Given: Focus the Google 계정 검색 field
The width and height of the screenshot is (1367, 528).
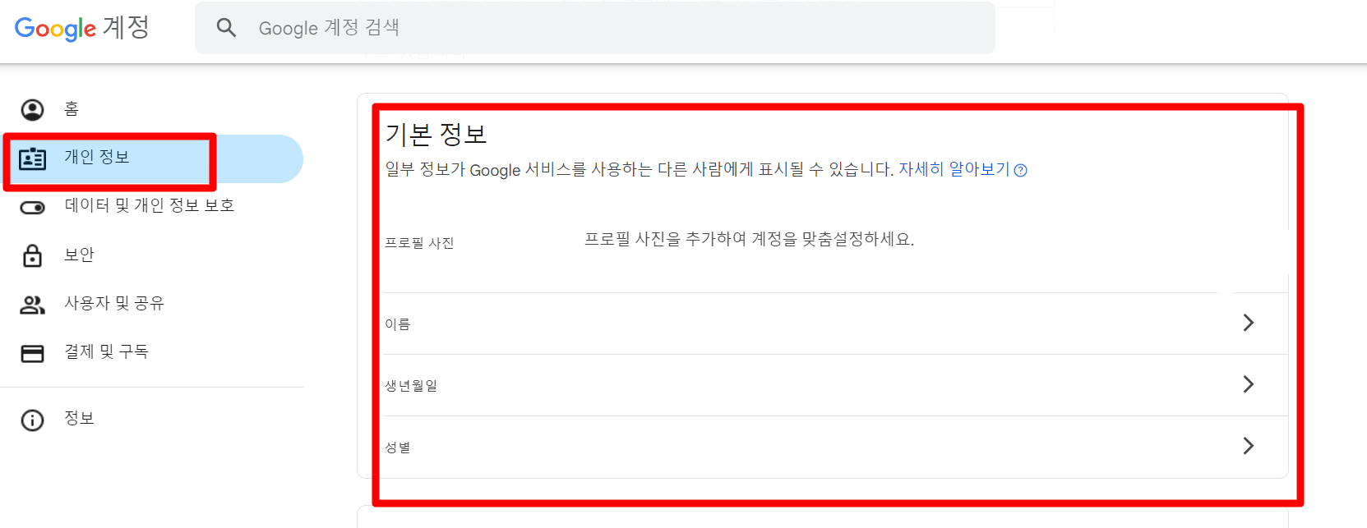Looking at the screenshot, I should (x=594, y=28).
